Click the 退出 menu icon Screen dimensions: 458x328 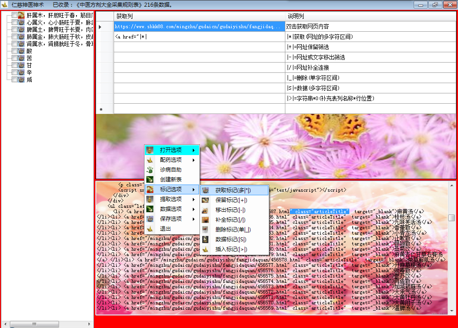pos(150,229)
